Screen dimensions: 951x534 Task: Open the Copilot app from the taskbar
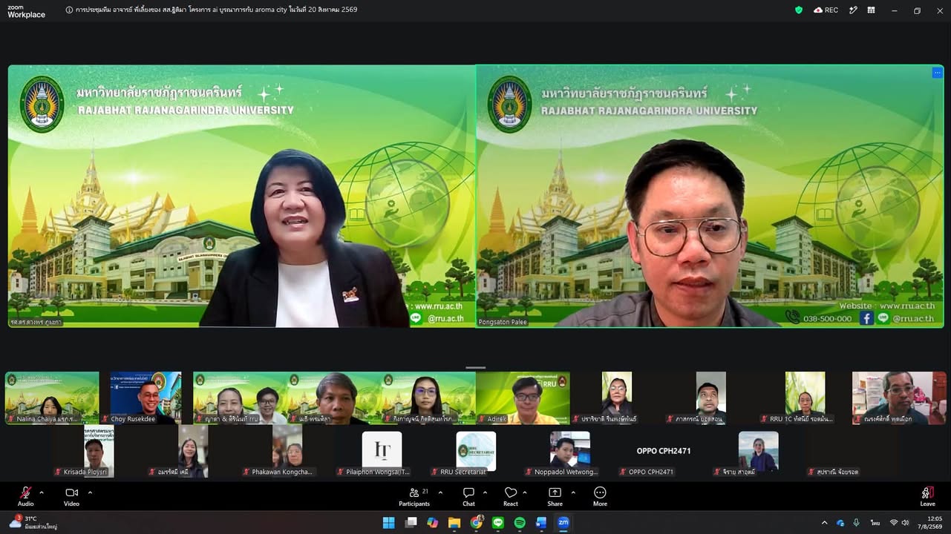coord(432,523)
